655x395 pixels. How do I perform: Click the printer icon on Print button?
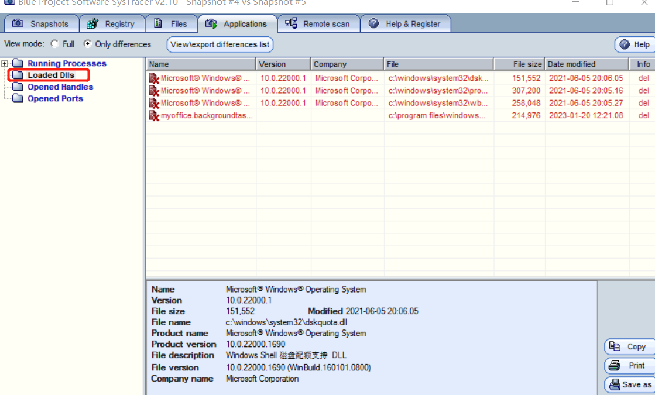(x=615, y=365)
